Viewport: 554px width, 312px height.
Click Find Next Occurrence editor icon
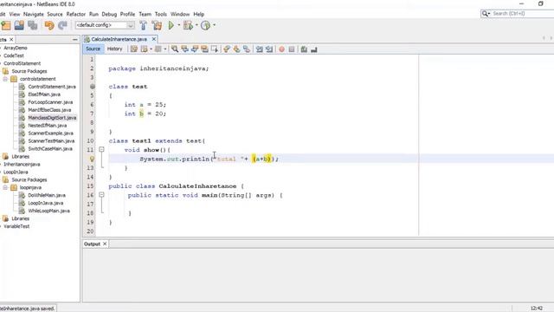click(195, 49)
